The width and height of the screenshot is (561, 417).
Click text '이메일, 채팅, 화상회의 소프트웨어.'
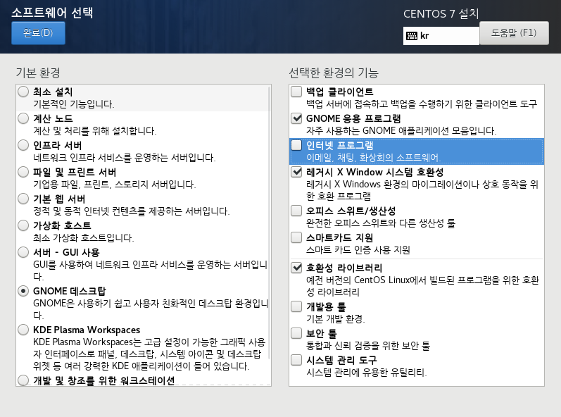click(374, 158)
